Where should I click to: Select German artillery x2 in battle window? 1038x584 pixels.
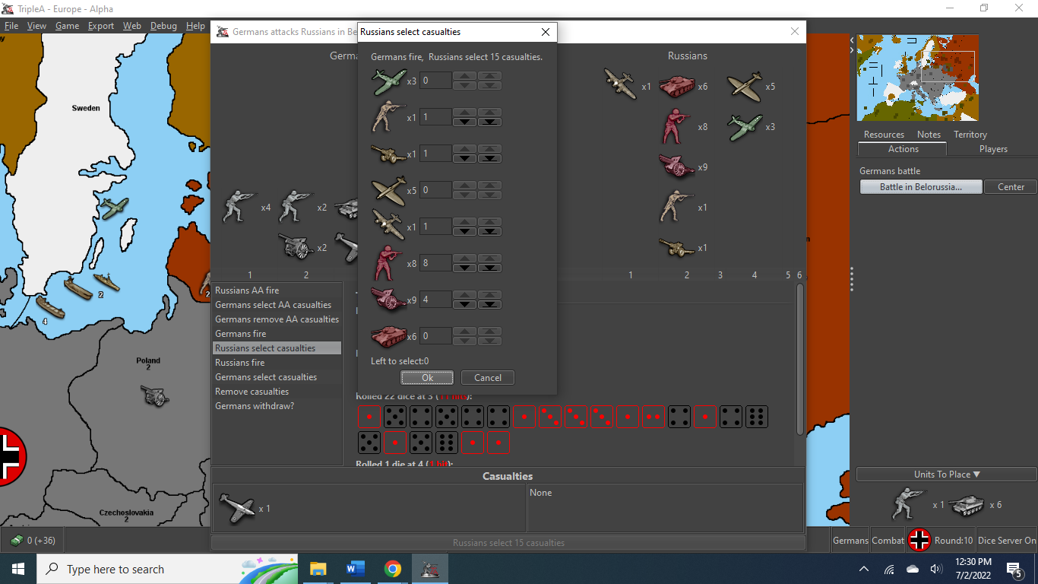[296, 246]
